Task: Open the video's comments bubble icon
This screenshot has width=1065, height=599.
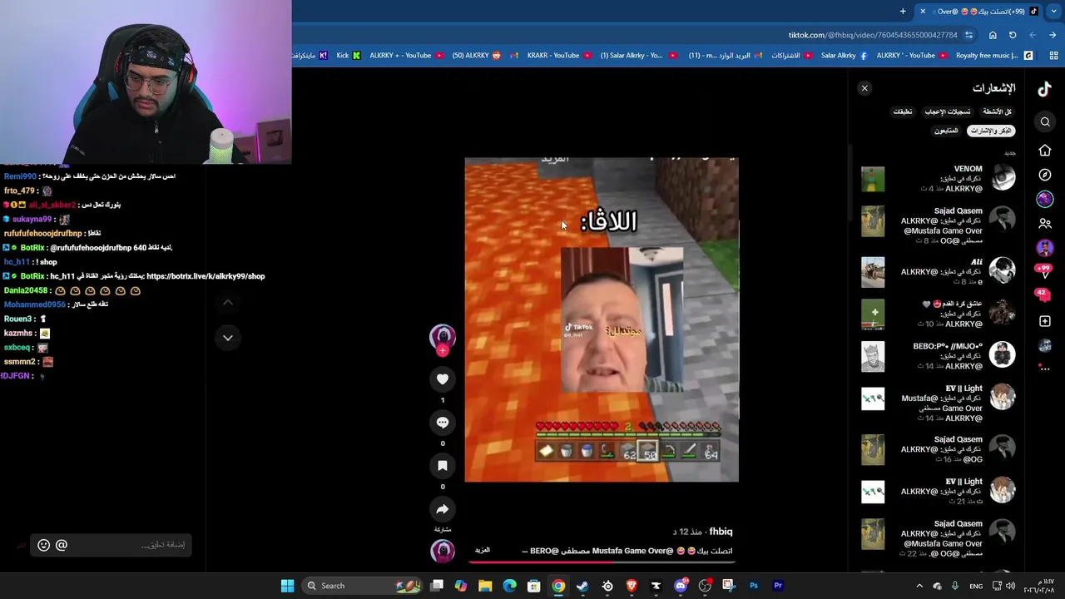Action: [x=443, y=423]
